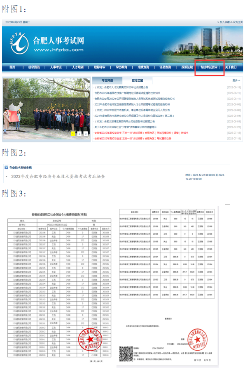
Task: Open the 专技考试资审 navigation item
Action: coord(209,67)
